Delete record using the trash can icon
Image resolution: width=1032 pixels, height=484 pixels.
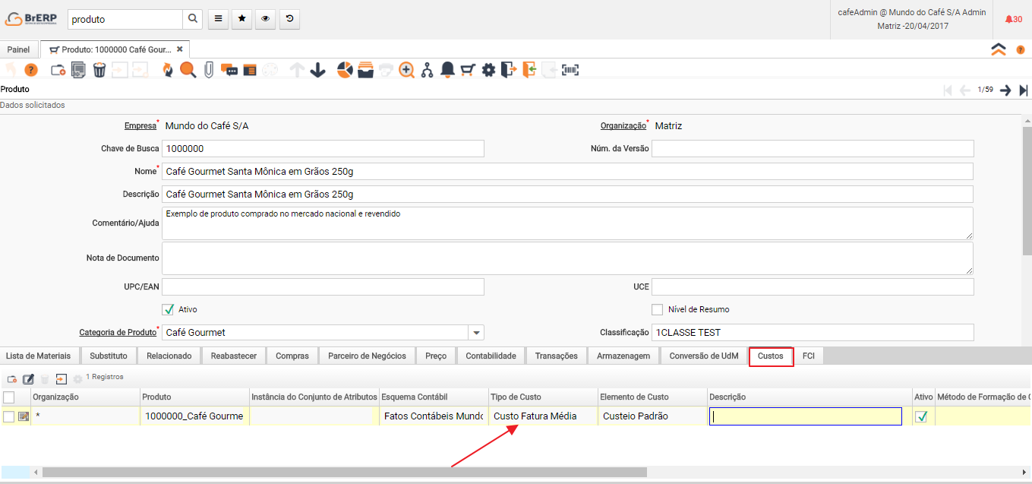(x=99, y=70)
